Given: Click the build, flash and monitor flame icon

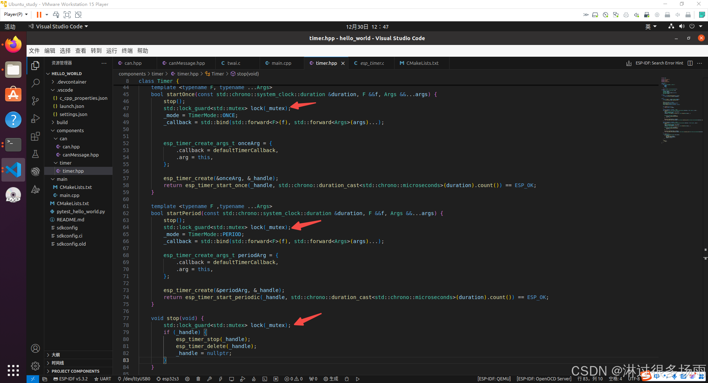Looking at the screenshot, I should click(x=254, y=379).
